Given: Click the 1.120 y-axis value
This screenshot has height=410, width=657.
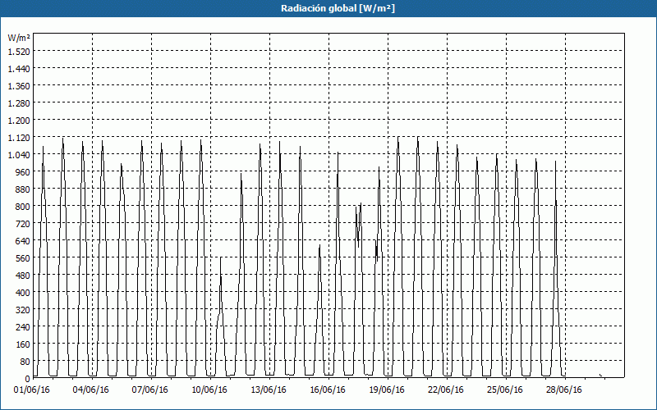Looking at the screenshot, I should (x=19, y=138).
